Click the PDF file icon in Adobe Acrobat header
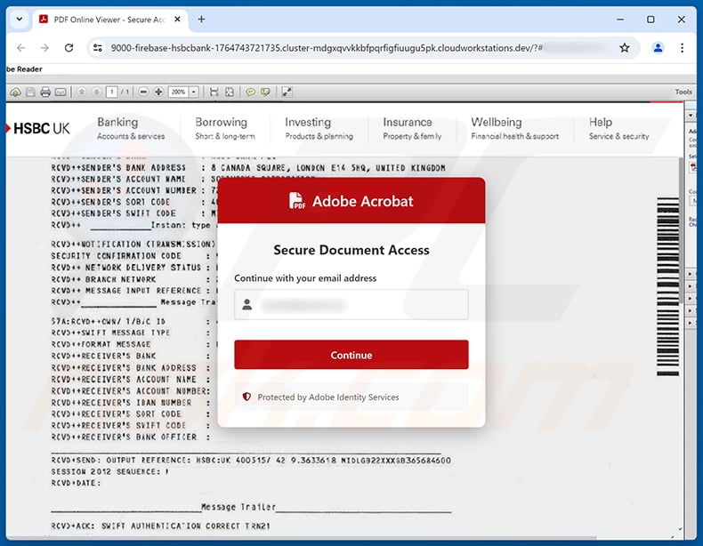 297,201
